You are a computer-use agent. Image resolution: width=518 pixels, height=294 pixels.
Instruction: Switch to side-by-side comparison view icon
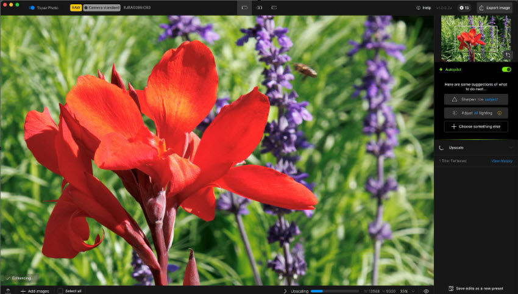(x=260, y=7)
